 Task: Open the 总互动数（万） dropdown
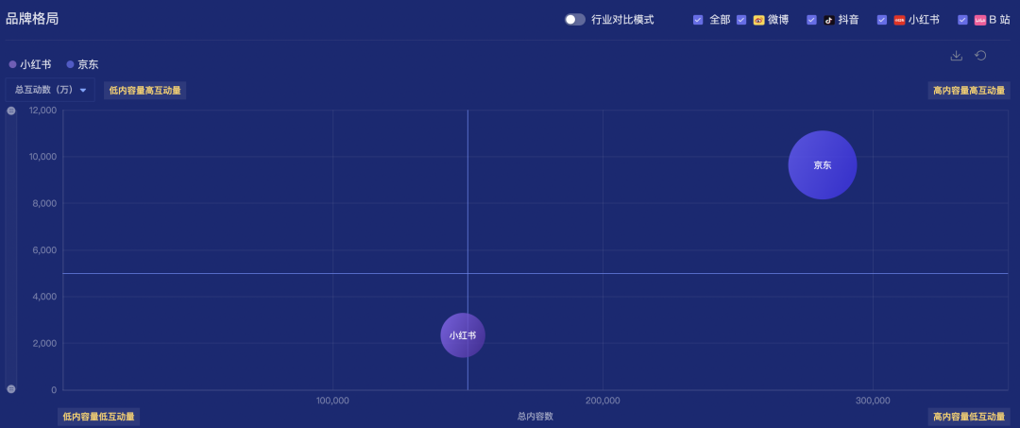coord(51,90)
